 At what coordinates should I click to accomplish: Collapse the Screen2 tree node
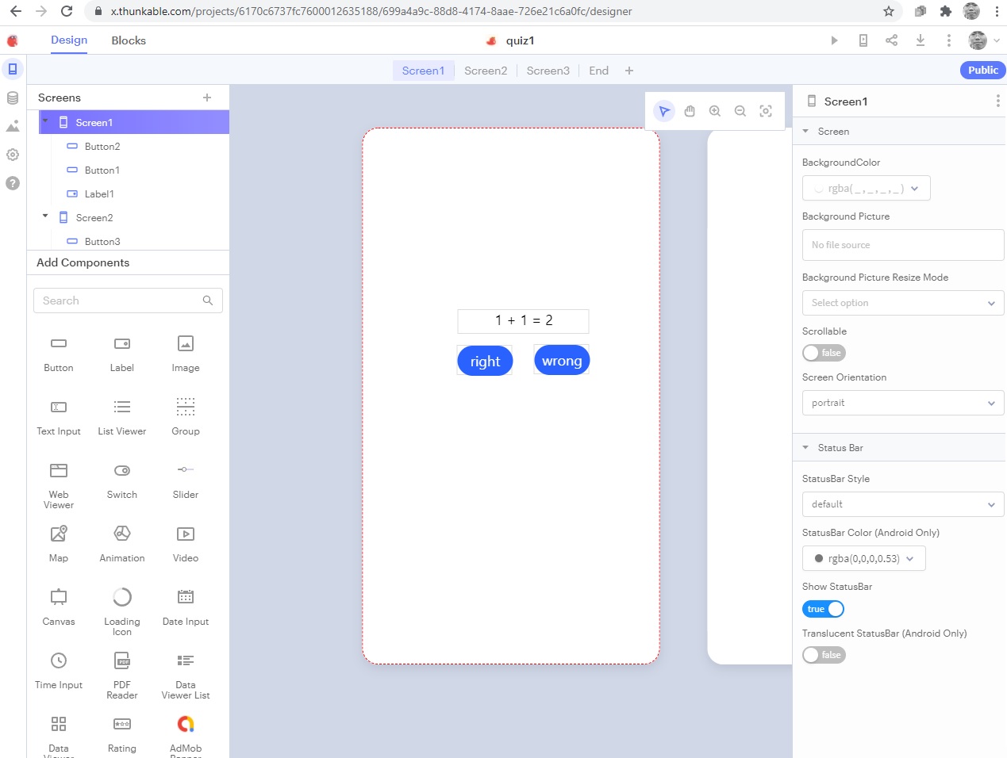click(x=45, y=216)
